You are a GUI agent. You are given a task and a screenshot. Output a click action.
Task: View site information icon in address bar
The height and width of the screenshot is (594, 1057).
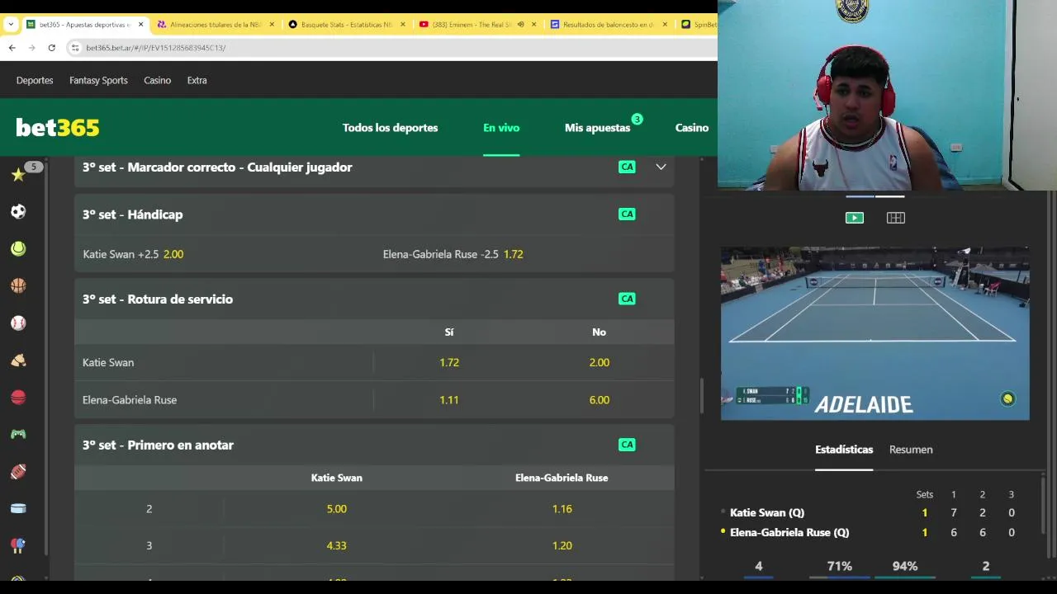76,48
